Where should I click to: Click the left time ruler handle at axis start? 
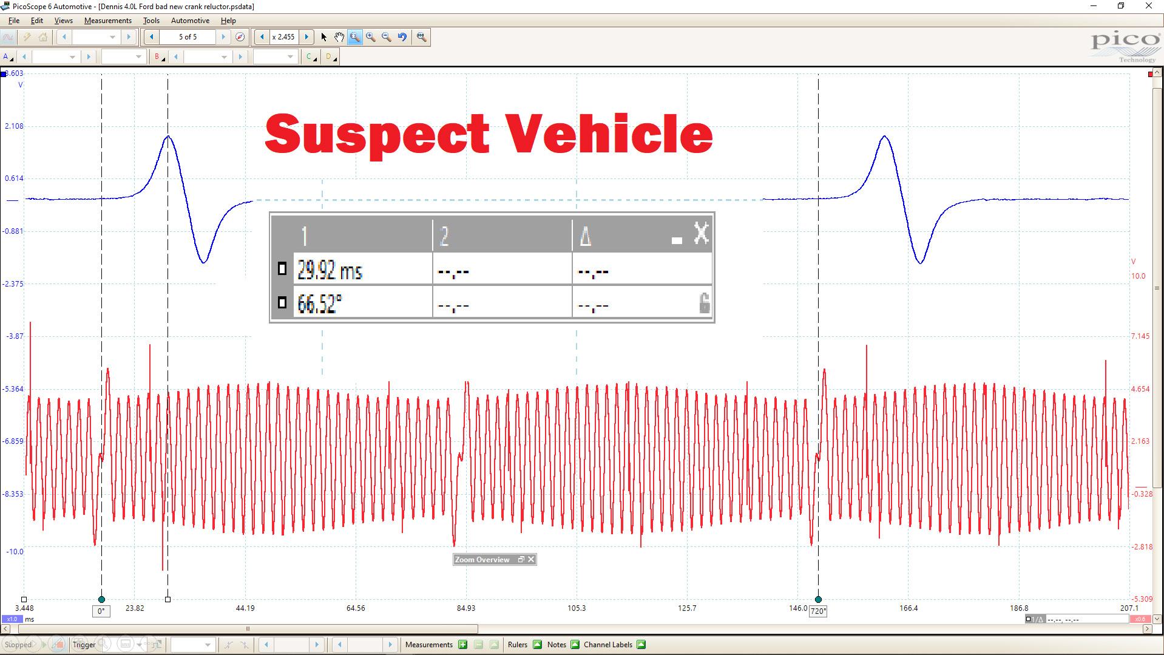24,600
